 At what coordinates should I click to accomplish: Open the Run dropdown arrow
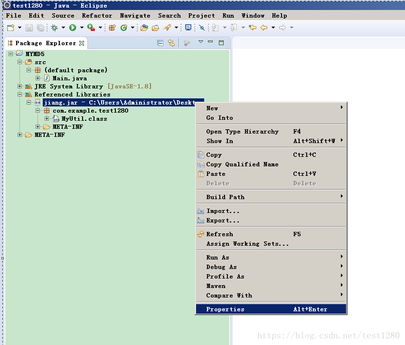(x=82, y=28)
